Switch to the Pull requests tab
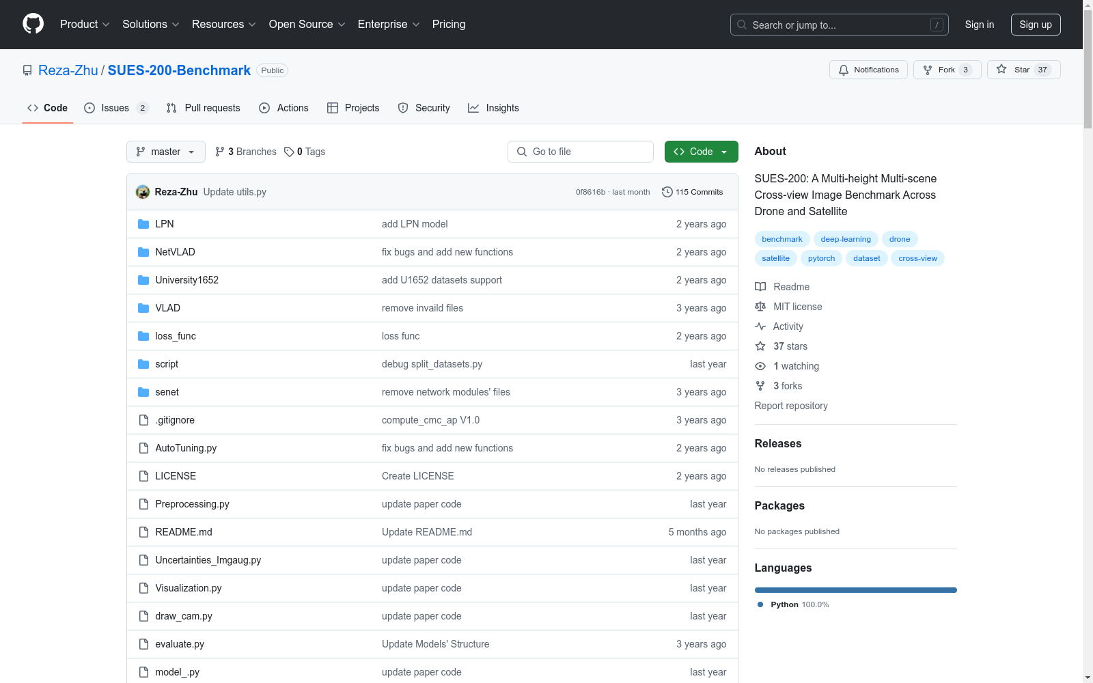Image resolution: width=1093 pixels, height=683 pixels. coord(203,108)
